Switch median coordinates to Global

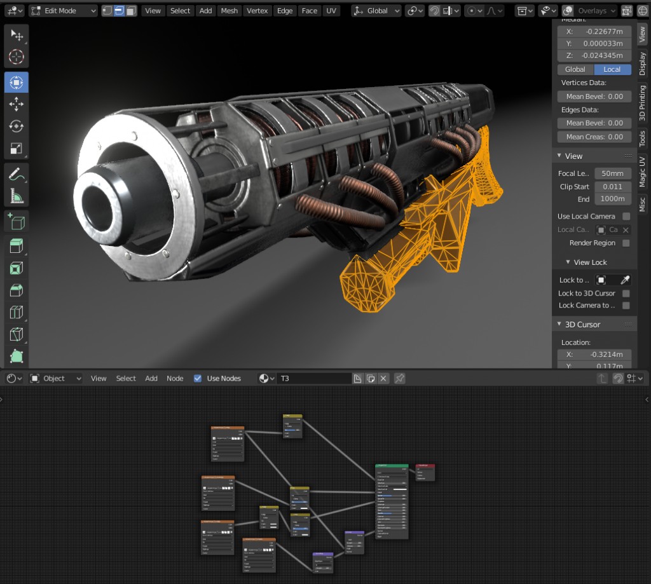574,69
